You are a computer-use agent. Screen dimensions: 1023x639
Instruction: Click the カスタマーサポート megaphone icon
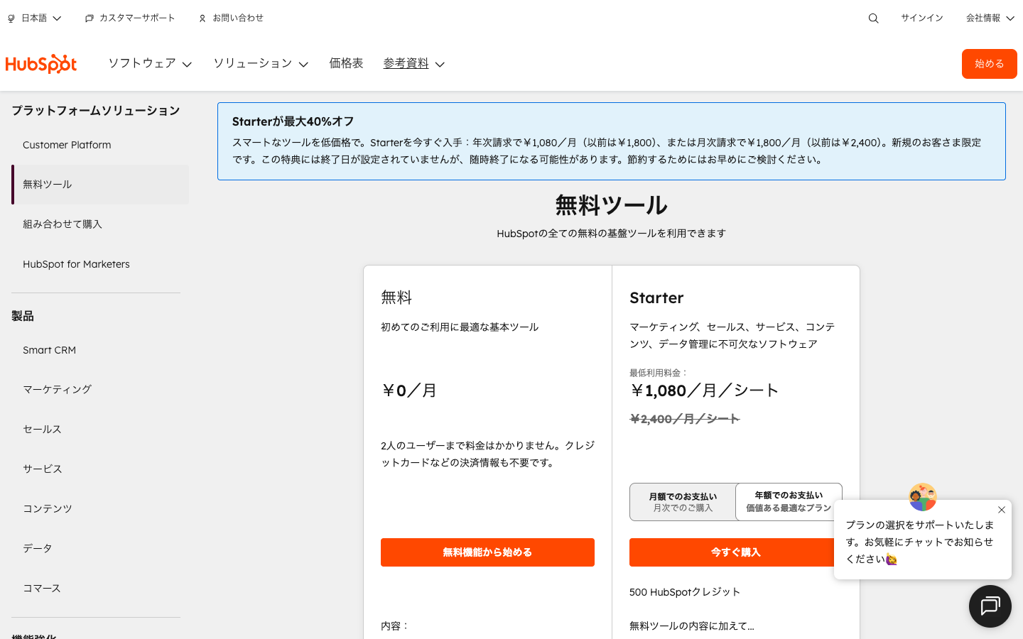[88, 18]
